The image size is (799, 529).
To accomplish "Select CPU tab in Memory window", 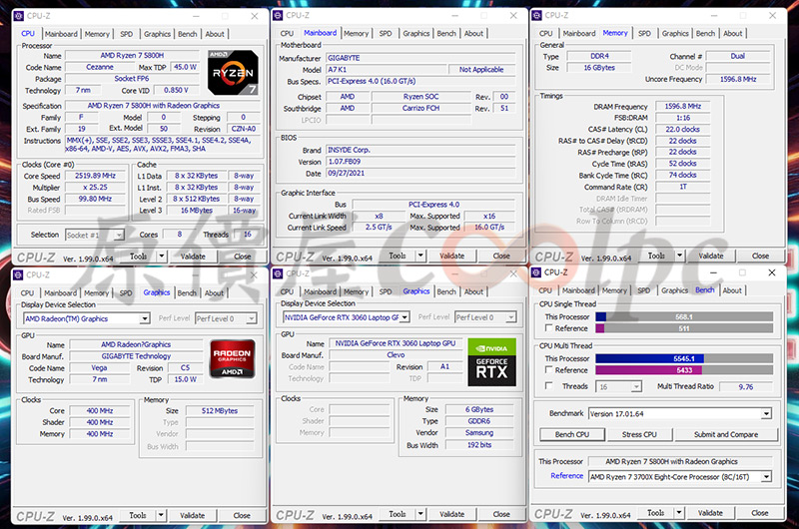I will pyautogui.click(x=545, y=34).
